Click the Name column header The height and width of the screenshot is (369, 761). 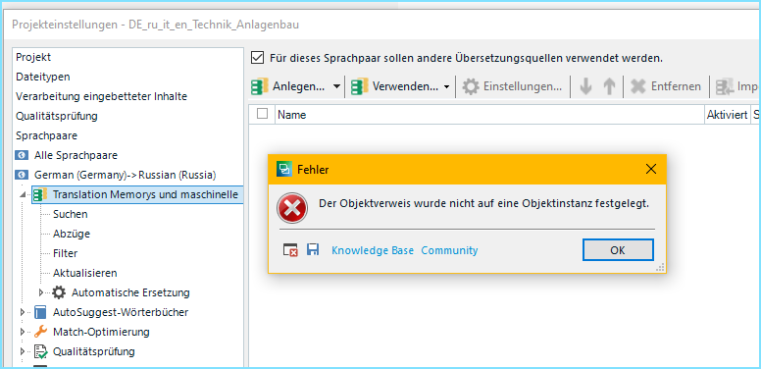pyautogui.click(x=489, y=115)
